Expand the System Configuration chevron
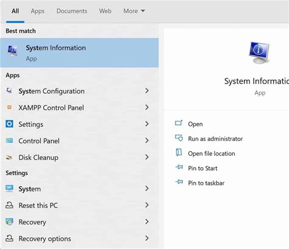The width and height of the screenshot is (289, 249). pyautogui.click(x=147, y=91)
